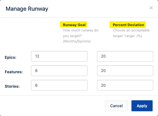158x116 pixels.
Task: Click the 'Choose an acceptable' description text
Action: tap(131, 30)
